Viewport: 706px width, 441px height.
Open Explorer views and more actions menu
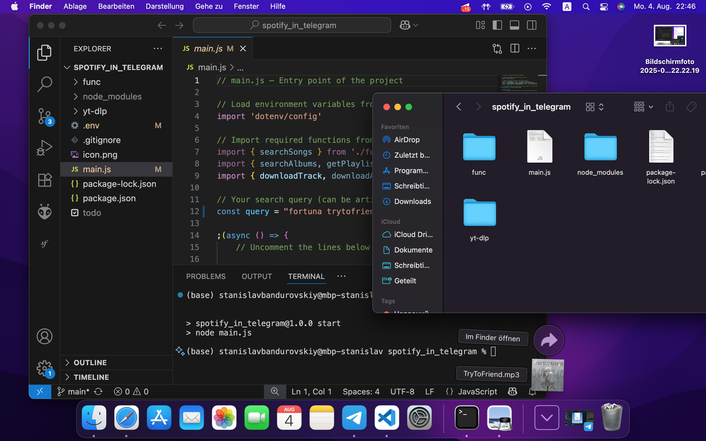[158, 49]
